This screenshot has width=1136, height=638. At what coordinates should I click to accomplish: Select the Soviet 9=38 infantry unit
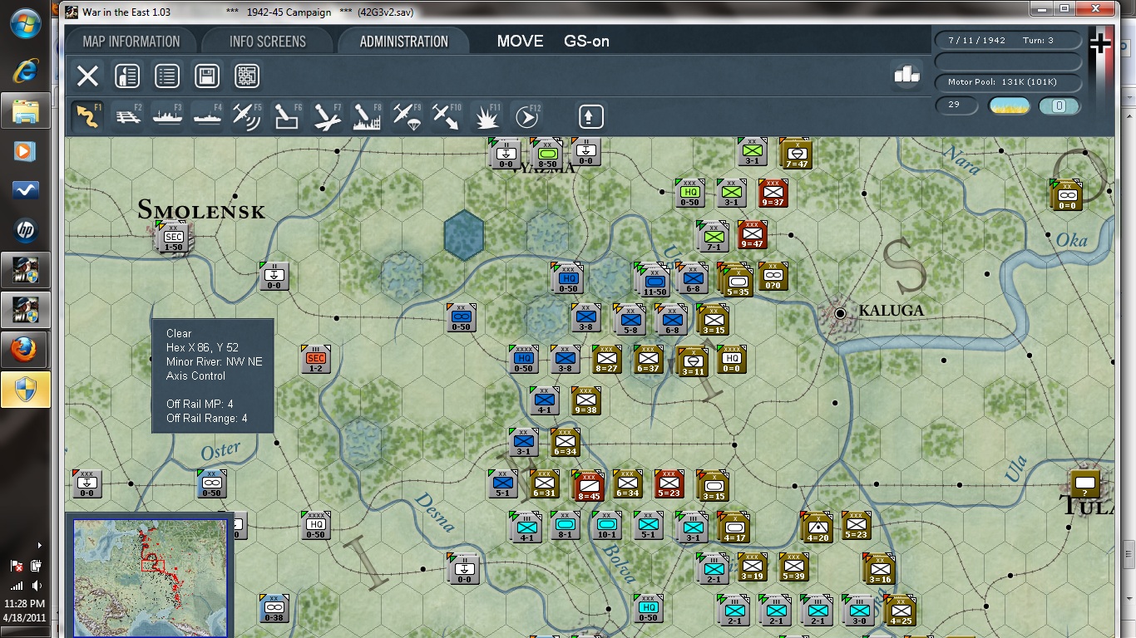coord(585,400)
